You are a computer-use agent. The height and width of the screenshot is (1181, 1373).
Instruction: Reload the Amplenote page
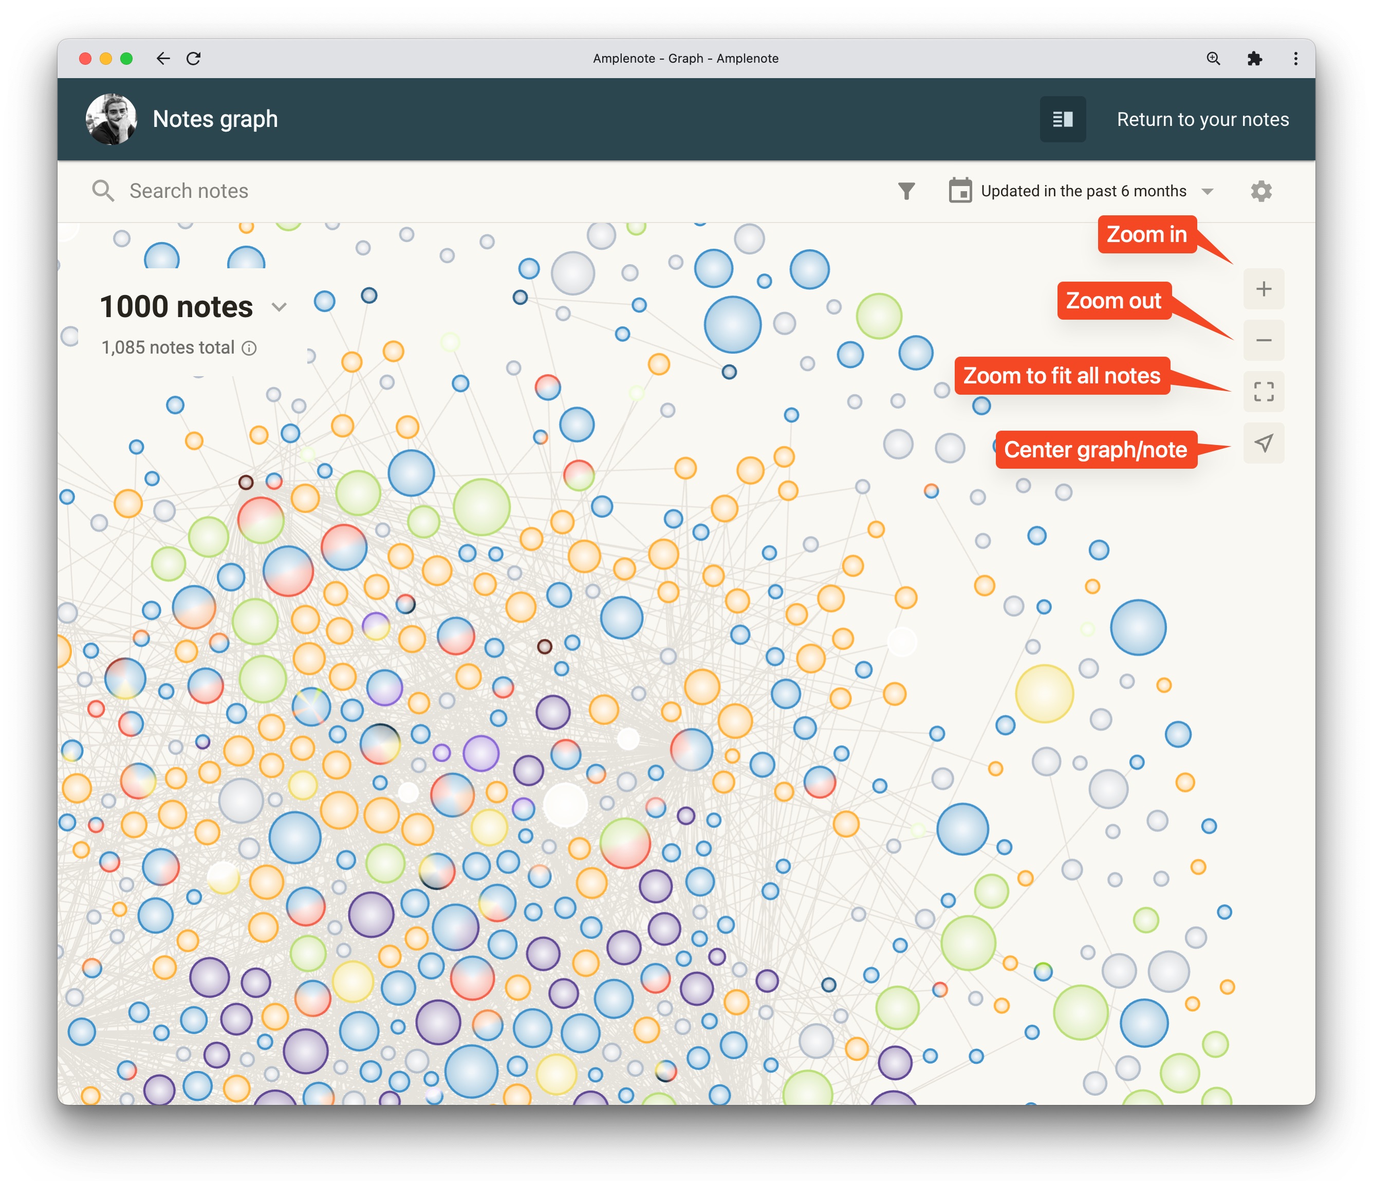[x=194, y=58]
